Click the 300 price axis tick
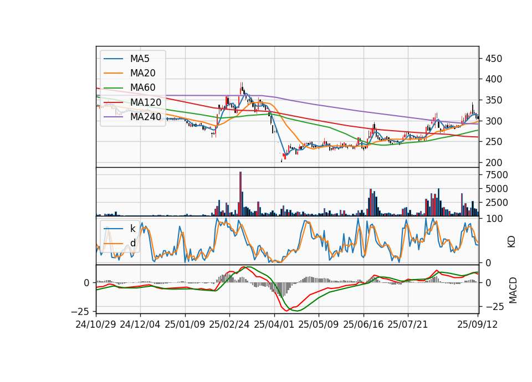Viewport: 532px width, 382px height. point(494,121)
